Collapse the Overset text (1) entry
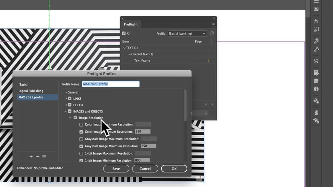This screenshot has height=187, width=333. pos(130,54)
